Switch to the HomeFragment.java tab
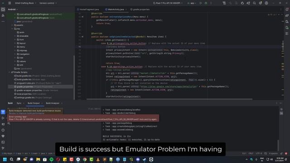290x163 pixels. (x=88, y=10)
